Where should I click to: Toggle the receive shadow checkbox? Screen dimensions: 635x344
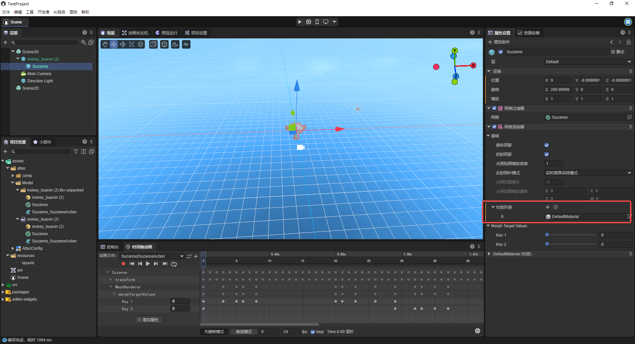click(547, 145)
